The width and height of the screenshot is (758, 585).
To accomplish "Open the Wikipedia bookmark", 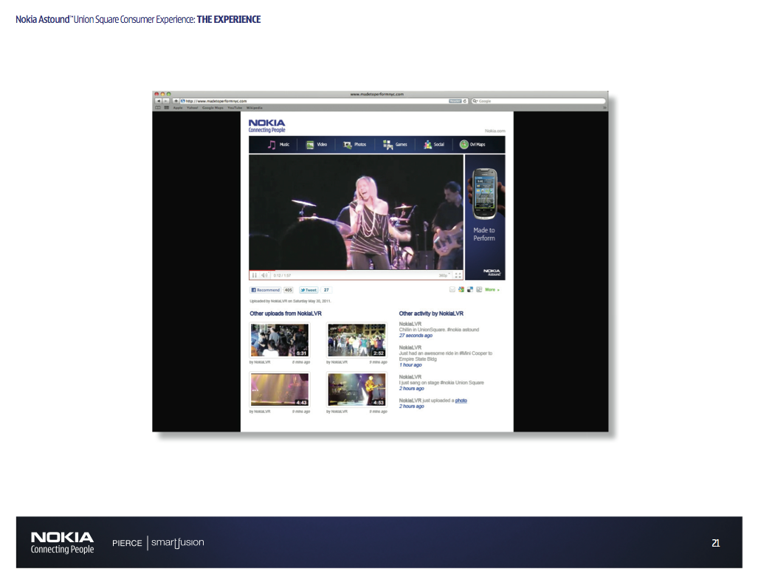I will click(255, 108).
